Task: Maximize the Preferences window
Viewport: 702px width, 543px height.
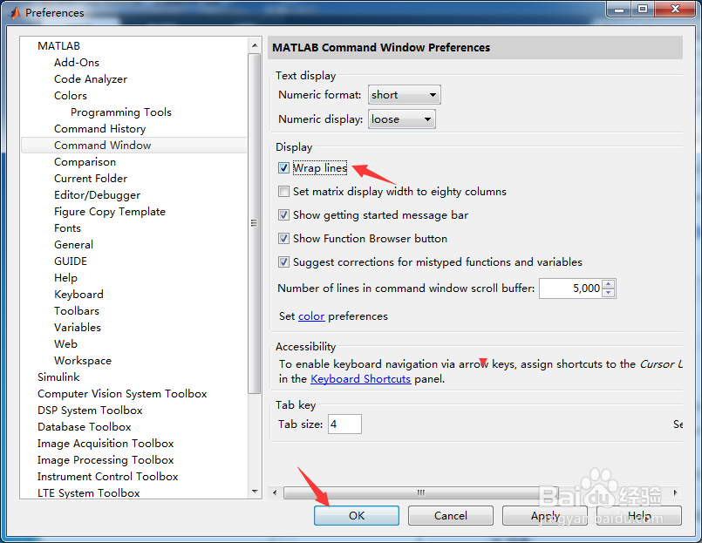Action: (643, 9)
